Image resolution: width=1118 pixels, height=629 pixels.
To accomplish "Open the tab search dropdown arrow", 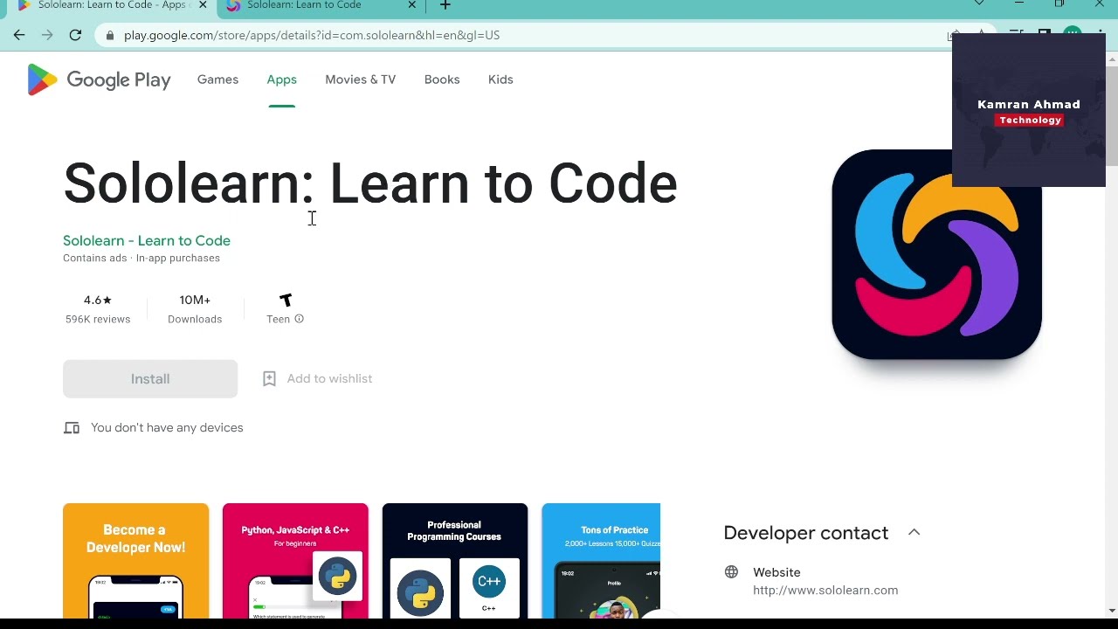I will click(979, 4).
